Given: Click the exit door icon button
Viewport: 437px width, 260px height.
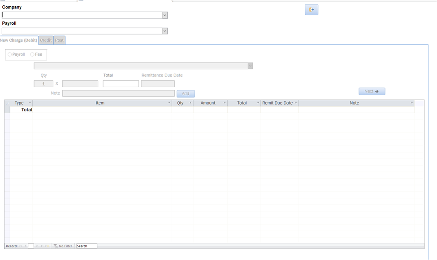Looking at the screenshot, I should point(312,9).
